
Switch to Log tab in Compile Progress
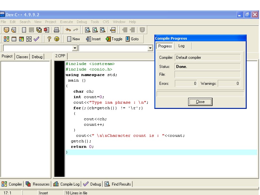point(181,46)
